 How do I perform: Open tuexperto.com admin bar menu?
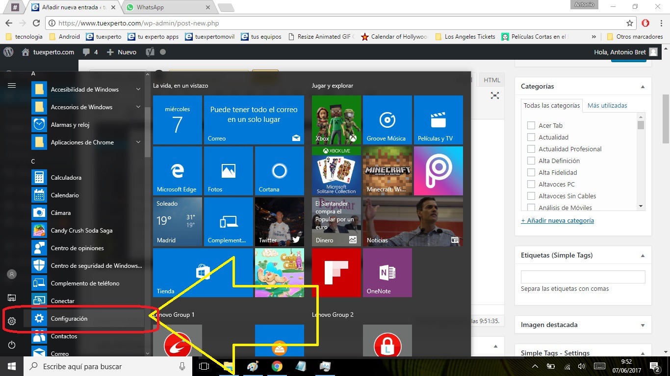48,52
